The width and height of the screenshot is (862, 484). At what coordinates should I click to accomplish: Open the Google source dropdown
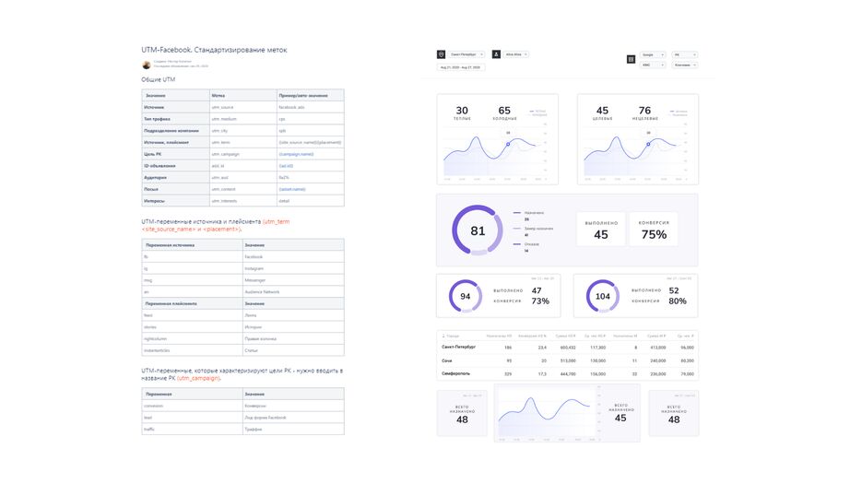pos(653,54)
